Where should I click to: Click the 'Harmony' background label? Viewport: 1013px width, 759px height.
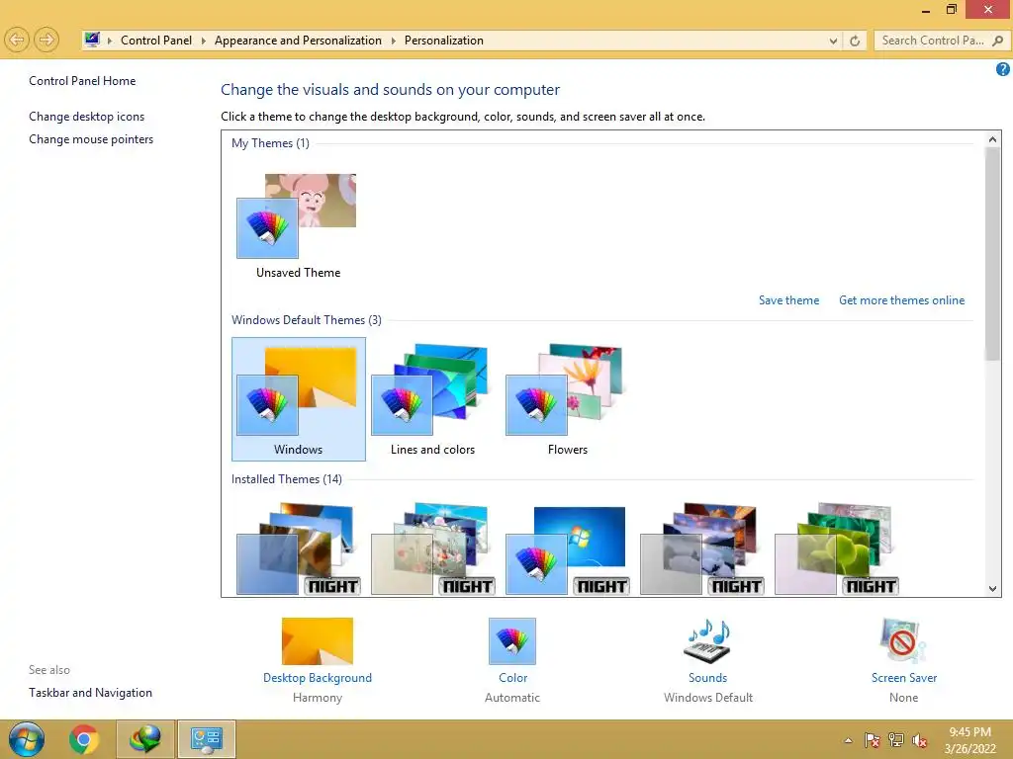click(318, 698)
